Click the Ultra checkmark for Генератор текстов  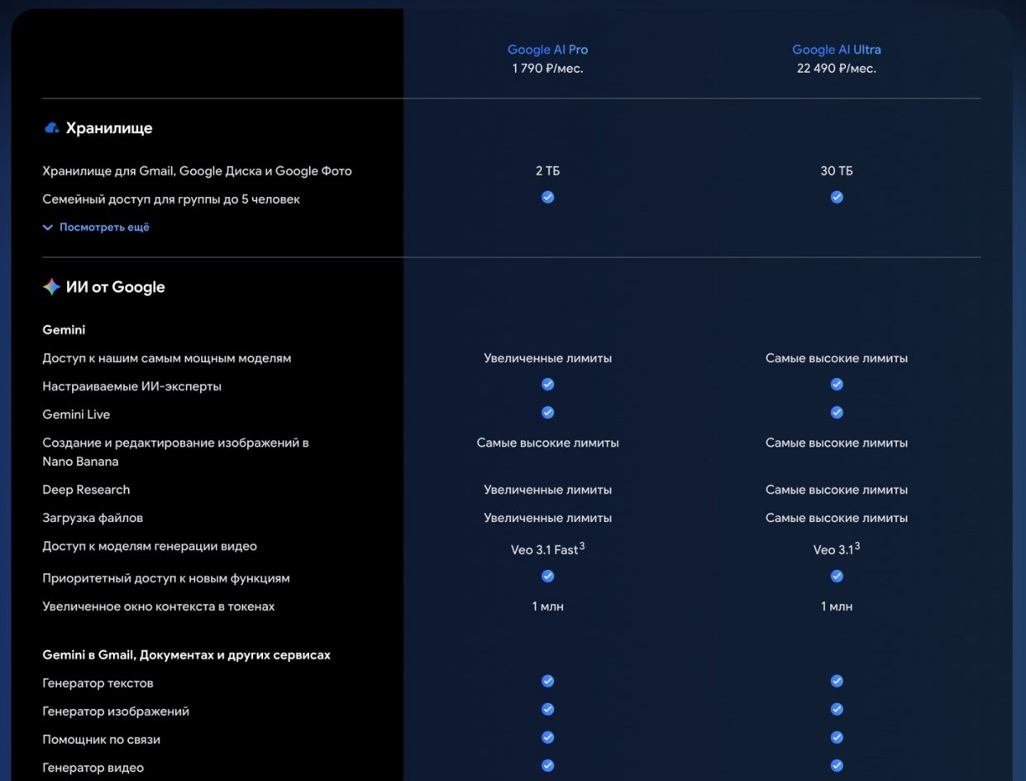(x=837, y=681)
